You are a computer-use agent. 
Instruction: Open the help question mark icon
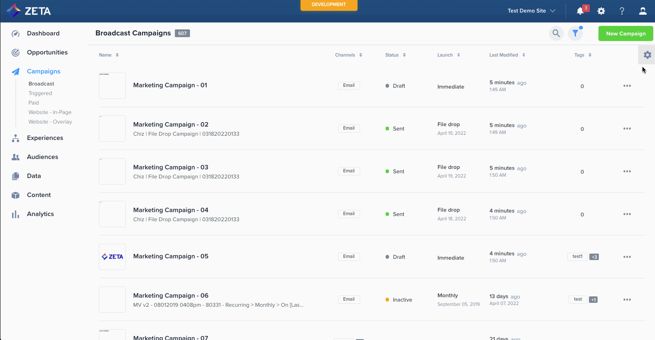[x=622, y=11]
